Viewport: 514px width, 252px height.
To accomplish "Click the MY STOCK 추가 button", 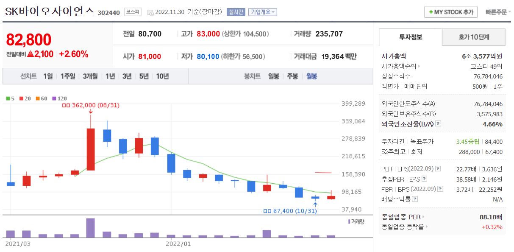I will coord(451,12).
